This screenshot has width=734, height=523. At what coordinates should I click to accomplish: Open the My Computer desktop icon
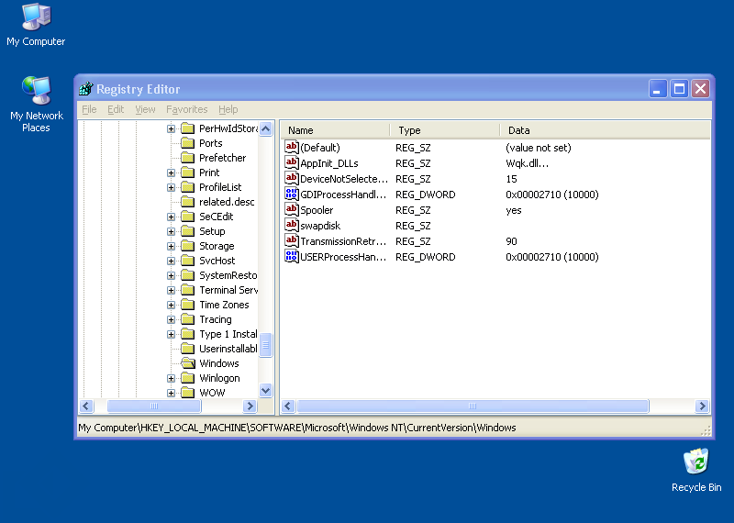coord(36,25)
